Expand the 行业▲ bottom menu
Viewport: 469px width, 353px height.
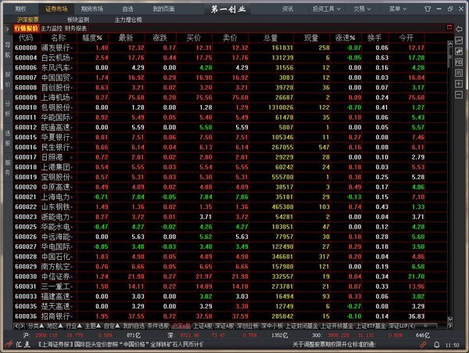click(x=73, y=326)
